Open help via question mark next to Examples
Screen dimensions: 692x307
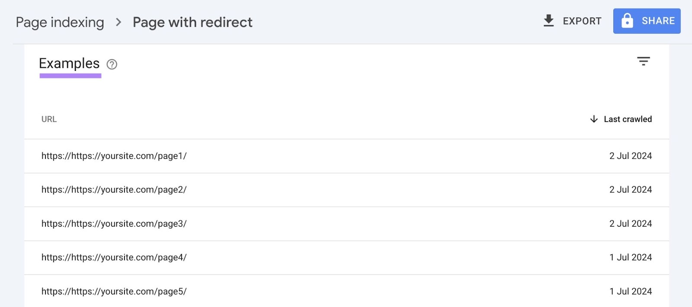pos(111,64)
